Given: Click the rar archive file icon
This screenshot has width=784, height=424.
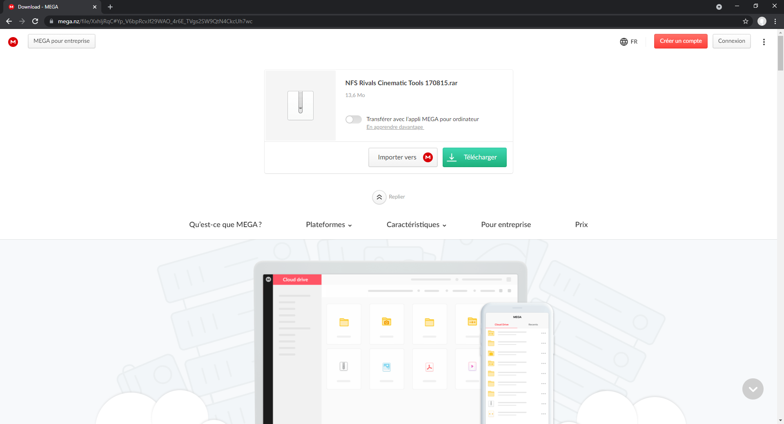Looking at the screenshot, I should (301, 105).
